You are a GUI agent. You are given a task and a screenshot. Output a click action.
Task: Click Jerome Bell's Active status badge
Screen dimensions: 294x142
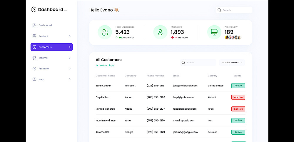click(x=238, y=132)
